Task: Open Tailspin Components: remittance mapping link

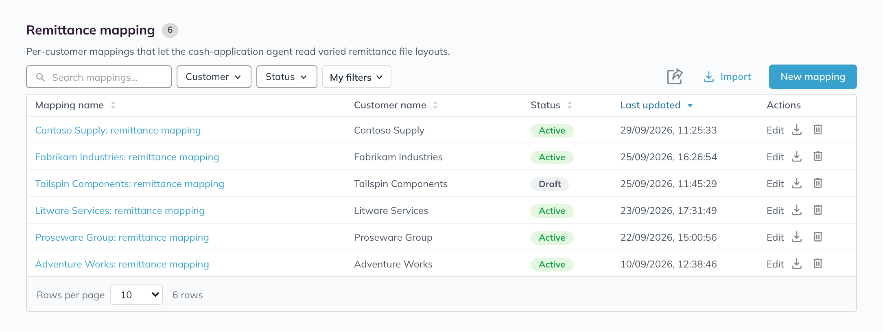Action: (129, 184)
